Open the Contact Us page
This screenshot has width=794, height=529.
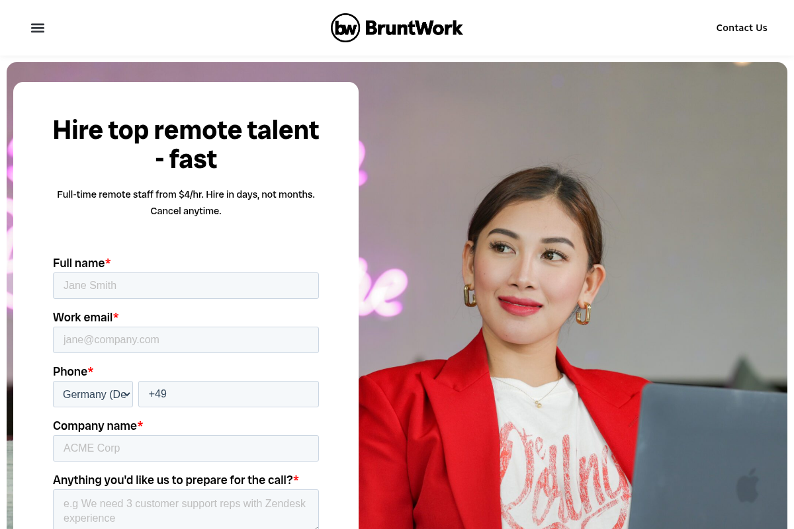tap(742, 28)
